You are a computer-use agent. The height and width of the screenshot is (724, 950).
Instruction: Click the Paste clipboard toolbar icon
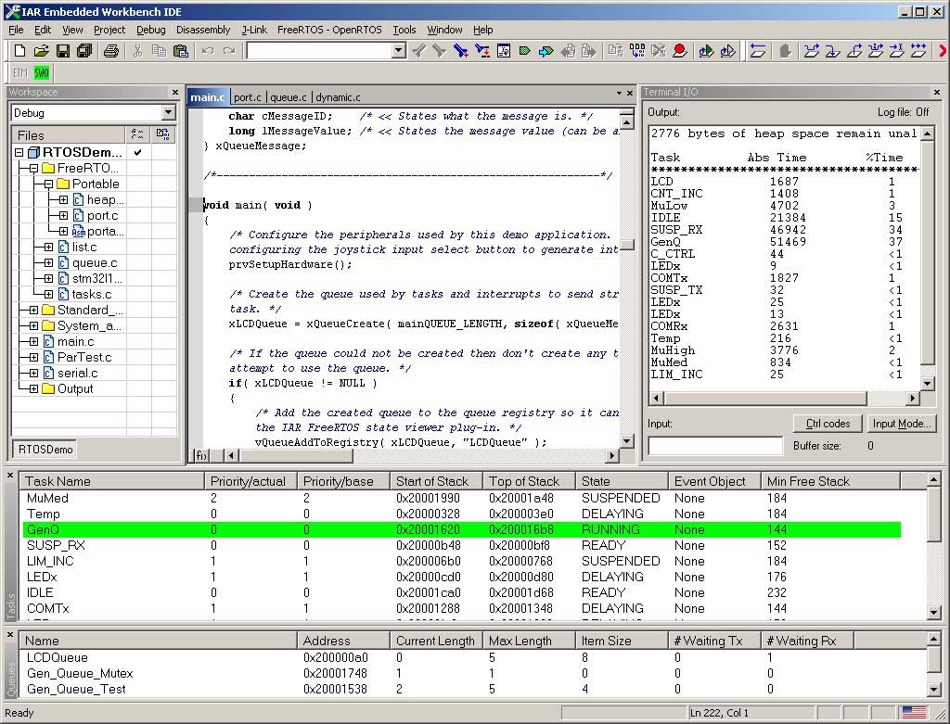coord(181,51)
